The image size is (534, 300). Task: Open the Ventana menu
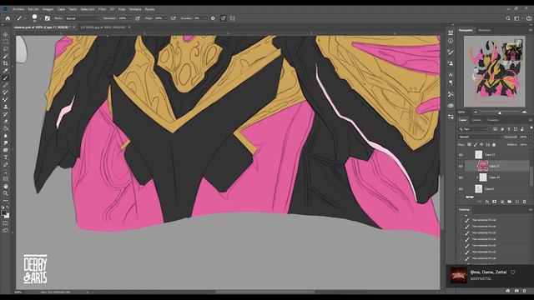pos(135,9)
